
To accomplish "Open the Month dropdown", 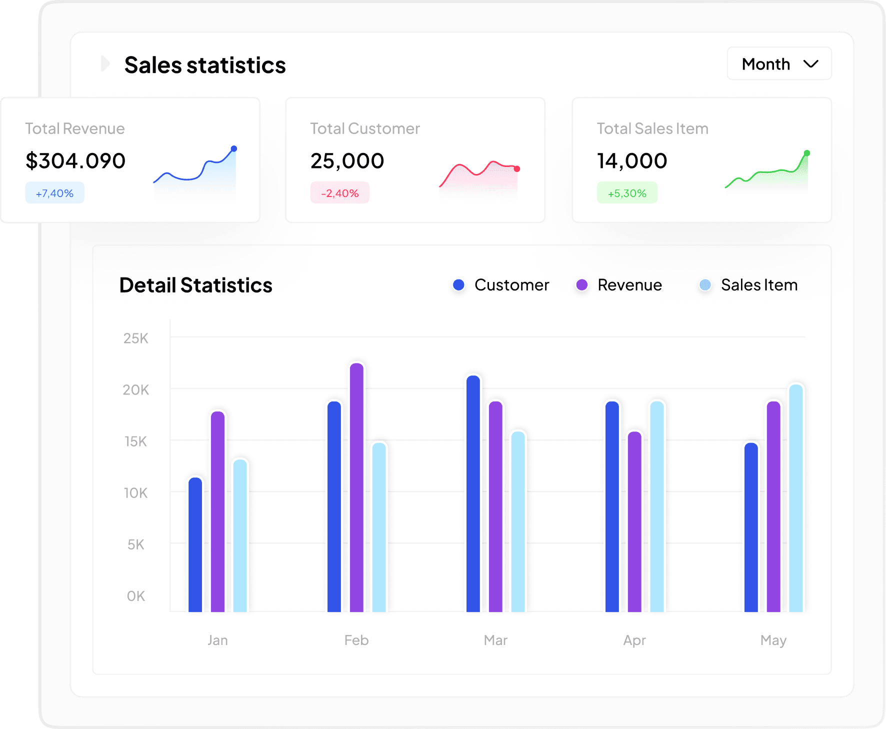I will click(x=778, y=63).
